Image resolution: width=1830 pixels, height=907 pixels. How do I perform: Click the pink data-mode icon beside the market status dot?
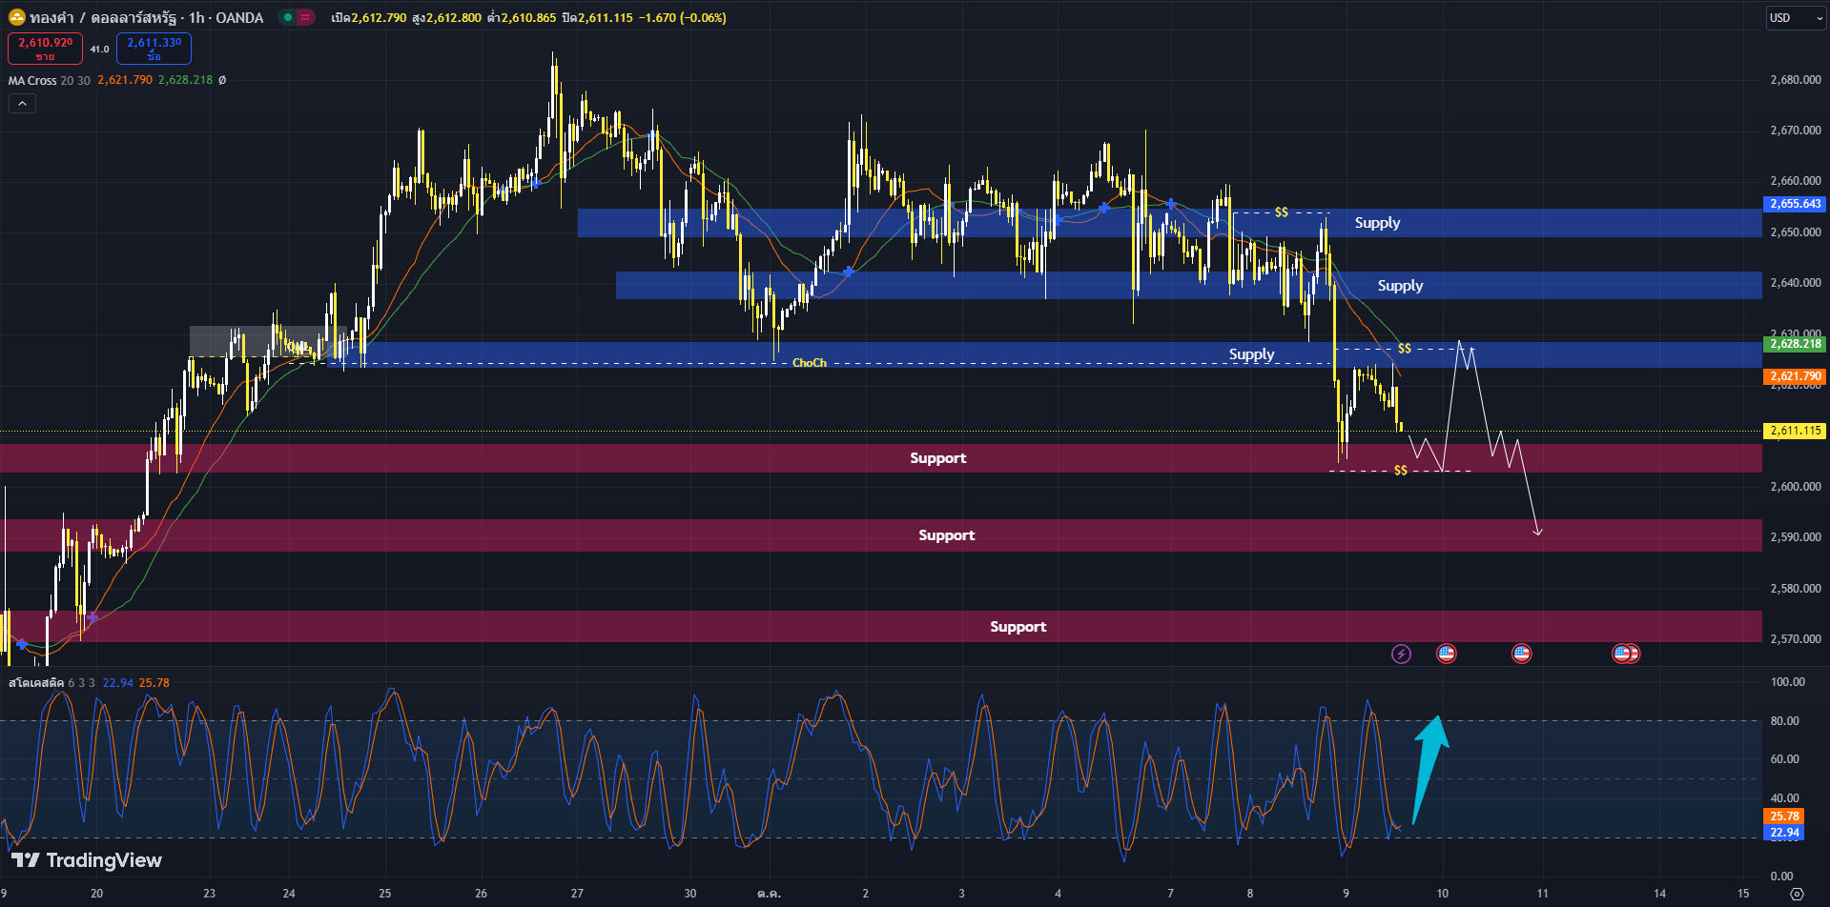(305, 17)
